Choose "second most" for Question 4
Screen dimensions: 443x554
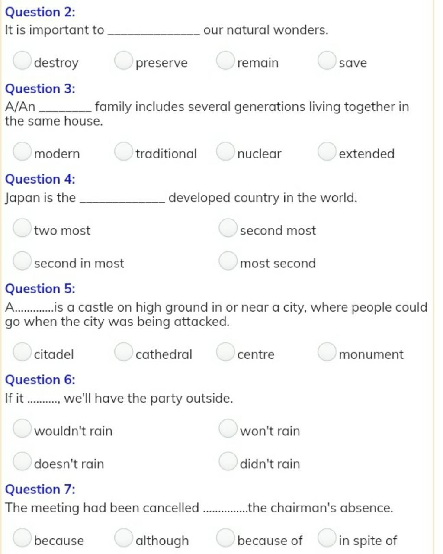tap(228, 228)
